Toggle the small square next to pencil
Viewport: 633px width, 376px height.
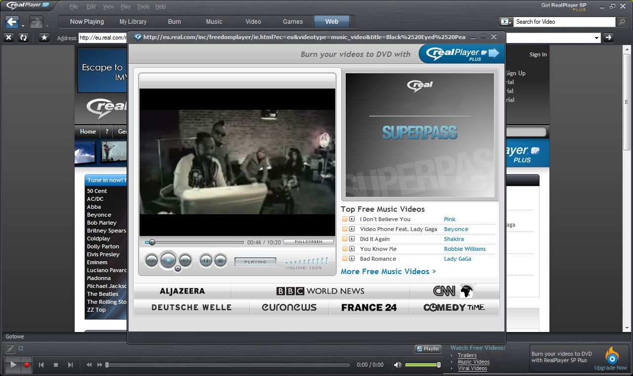(x=21, y=349)
